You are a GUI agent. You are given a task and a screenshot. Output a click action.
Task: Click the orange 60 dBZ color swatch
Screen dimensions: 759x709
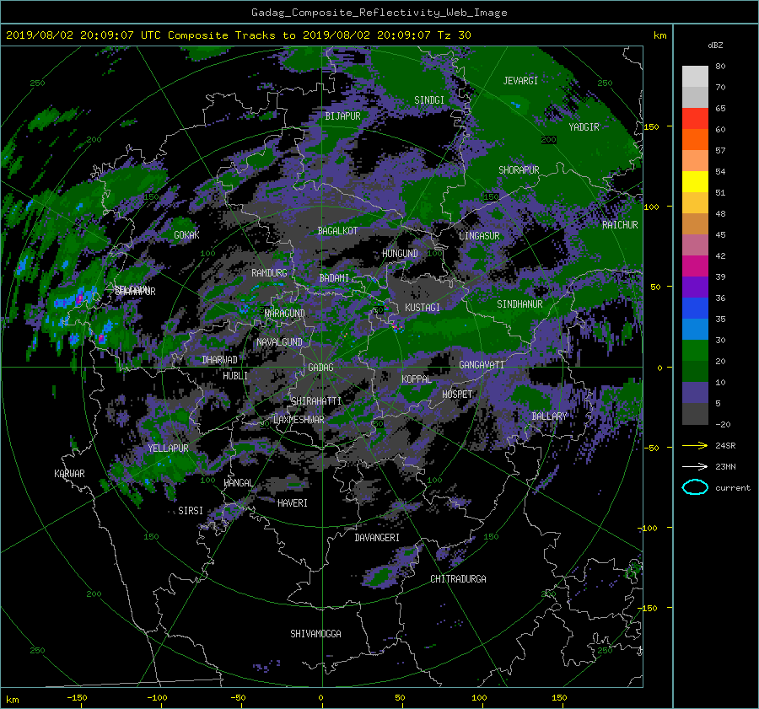[x=695, y=139]
